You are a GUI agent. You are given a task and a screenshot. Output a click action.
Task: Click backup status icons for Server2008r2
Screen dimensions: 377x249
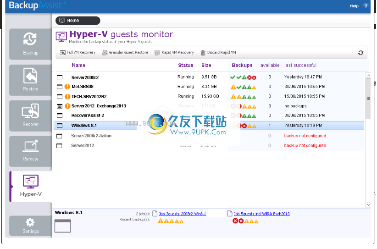coord(243,77)
